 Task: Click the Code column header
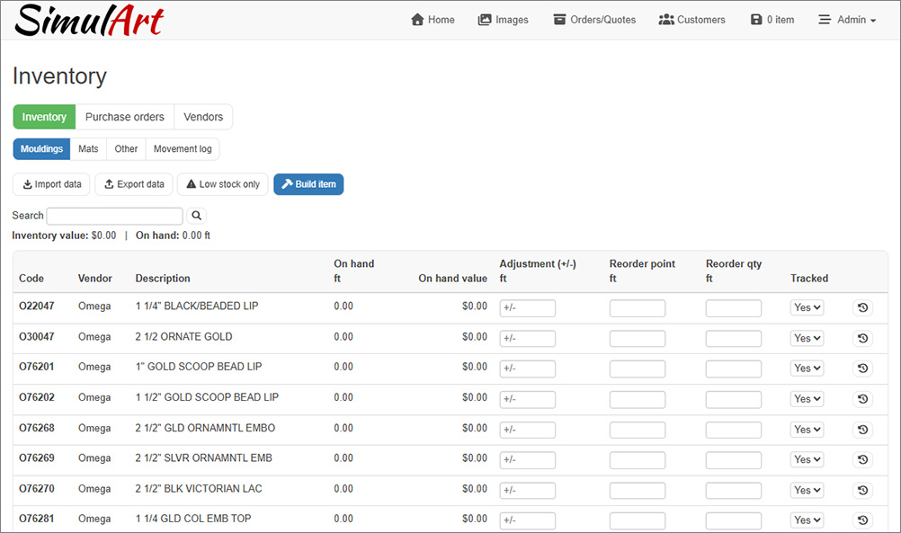(x=31, y=279)
